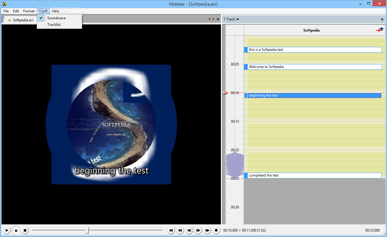Click the red playhead marker at 00:10
The height and width of the screenshot is (237, 387).
point(225,93)
